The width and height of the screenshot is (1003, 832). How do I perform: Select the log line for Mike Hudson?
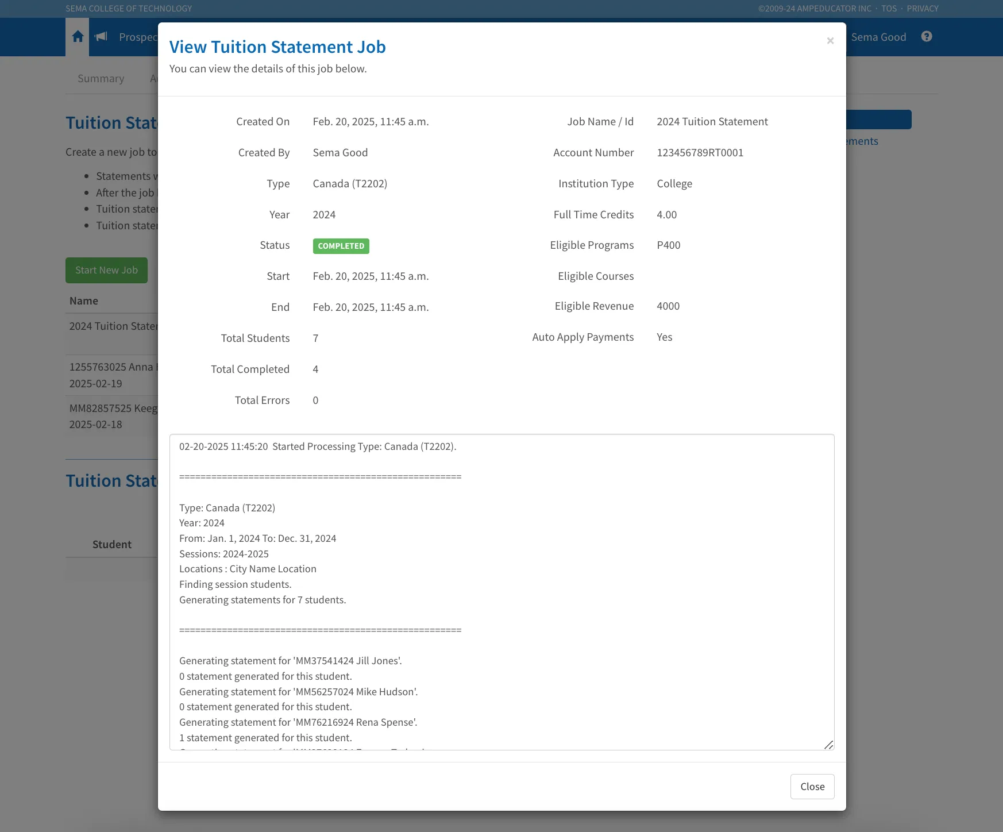coord(299,692)
